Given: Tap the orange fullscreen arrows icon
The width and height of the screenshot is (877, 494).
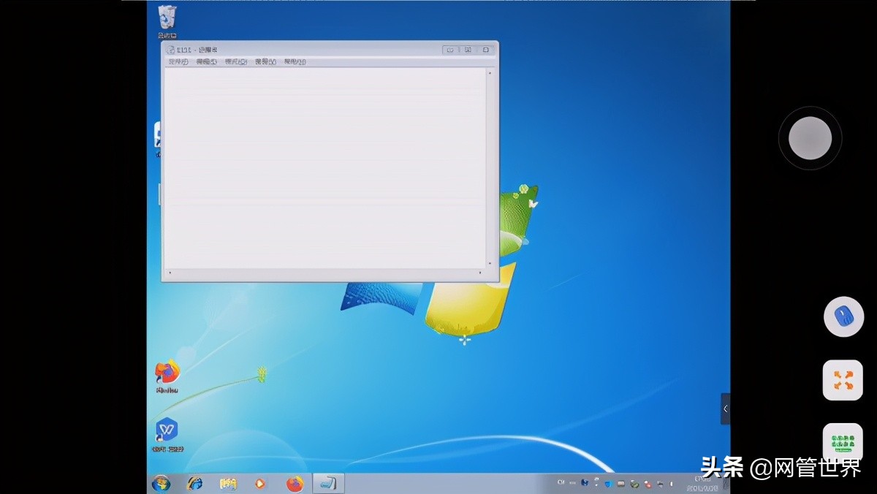Looking at the screenshot, I should pyautogui.click(x=843, y=380).
